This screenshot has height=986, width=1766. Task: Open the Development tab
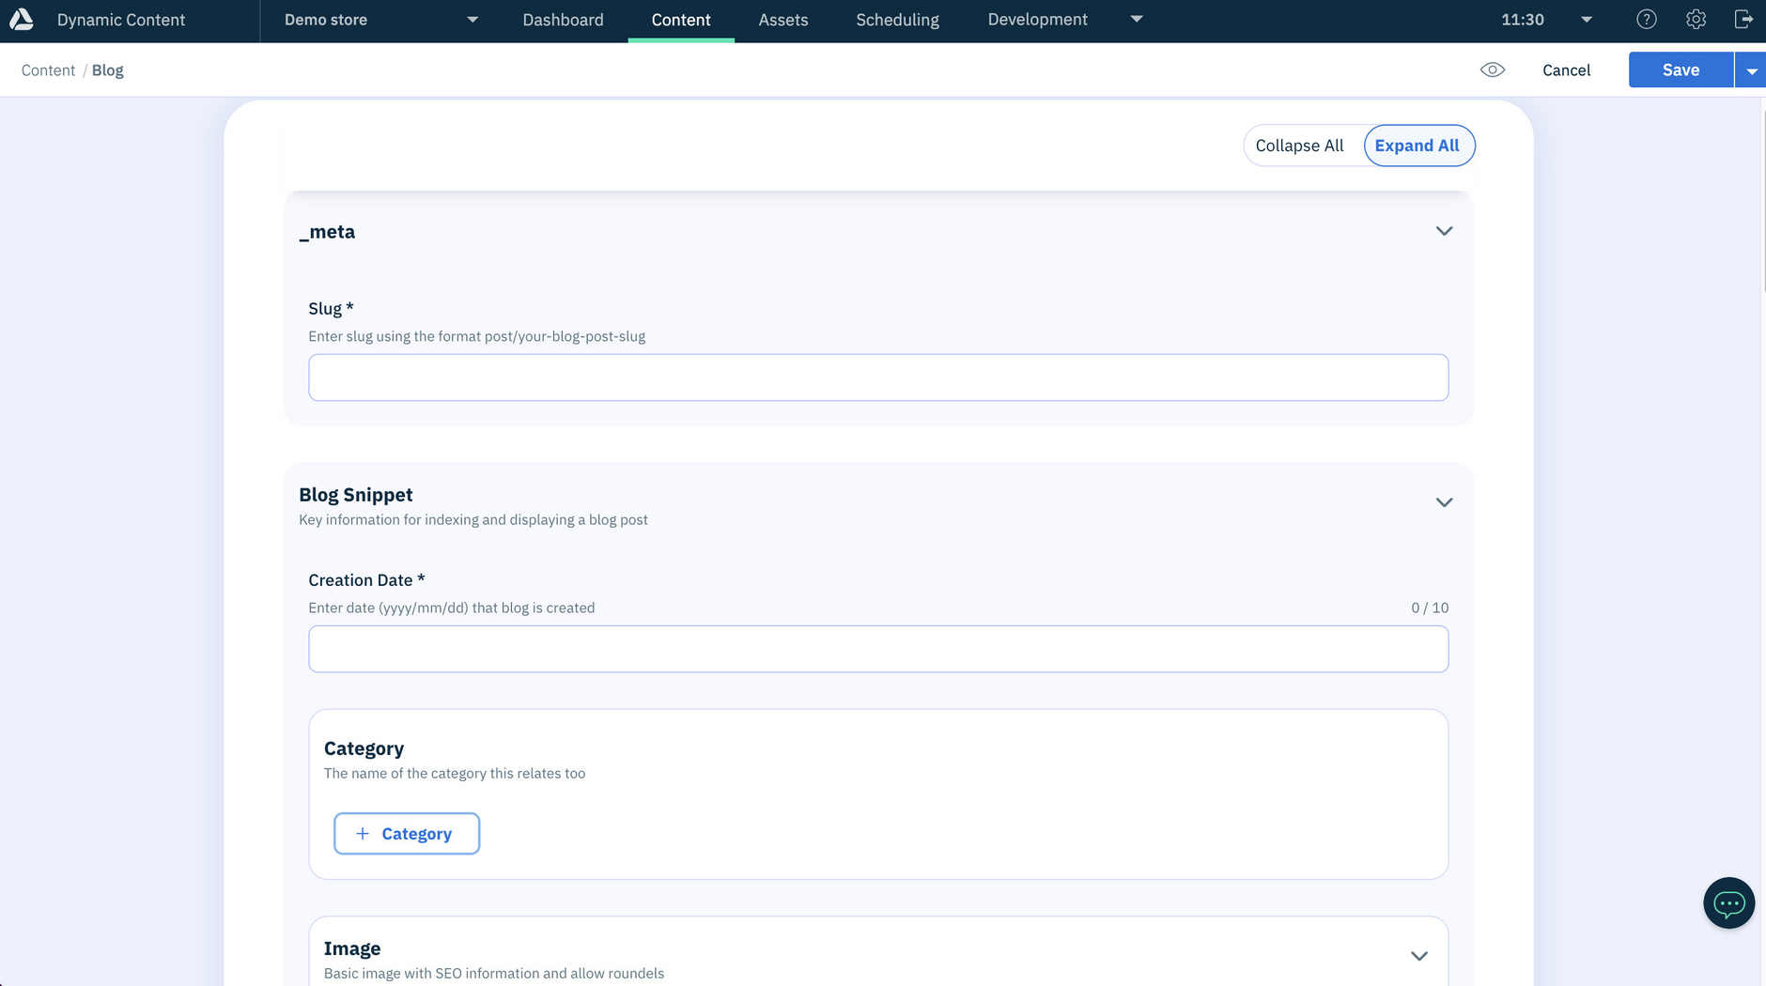point(1037,20)
